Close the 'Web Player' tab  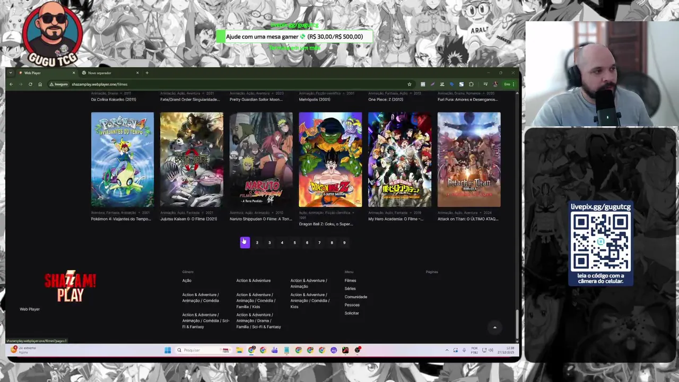[x=74, y=73]
